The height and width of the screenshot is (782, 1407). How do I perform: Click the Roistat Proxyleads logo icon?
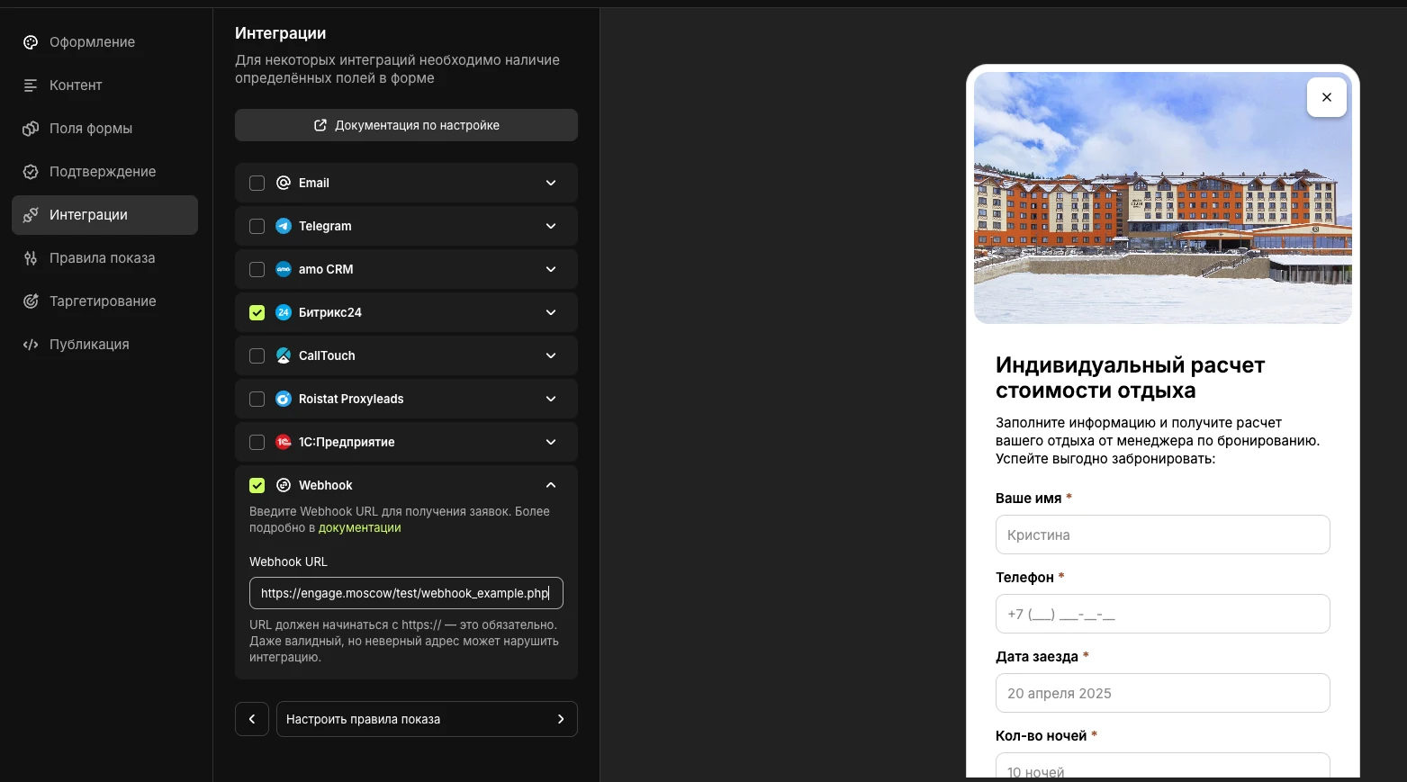point(284,399)
